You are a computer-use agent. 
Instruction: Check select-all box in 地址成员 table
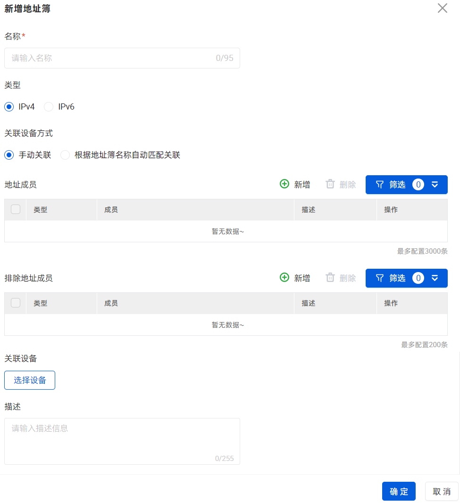point(16,209)
